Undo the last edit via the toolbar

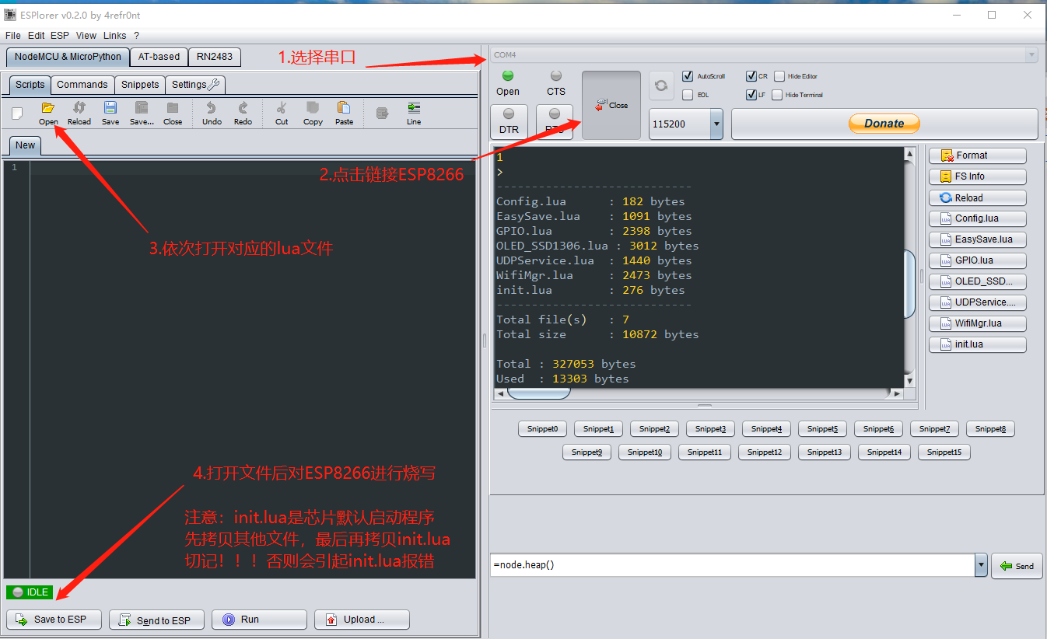click(212, 113)
